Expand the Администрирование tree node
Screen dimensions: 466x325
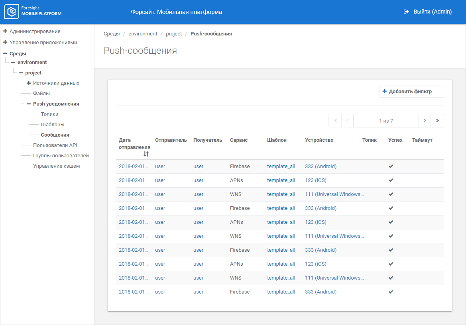pyautogui.click(x=5, y=31)
